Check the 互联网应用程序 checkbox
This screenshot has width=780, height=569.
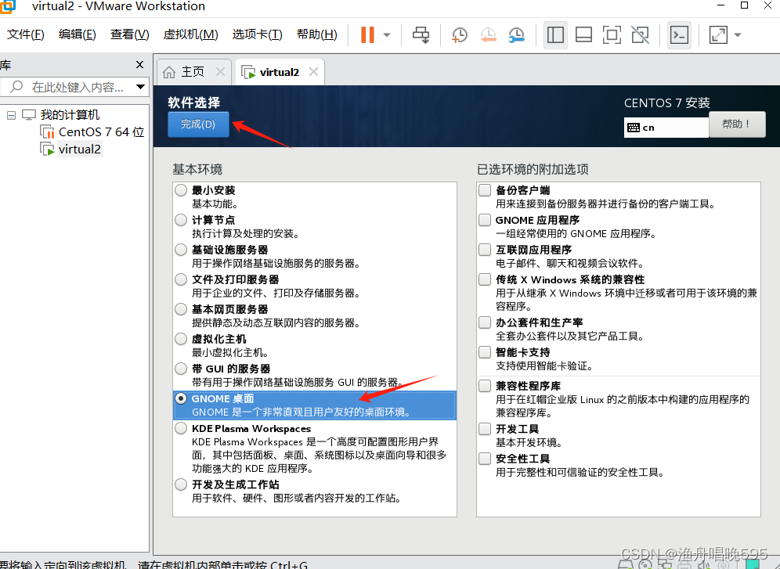tap(485, 250)
